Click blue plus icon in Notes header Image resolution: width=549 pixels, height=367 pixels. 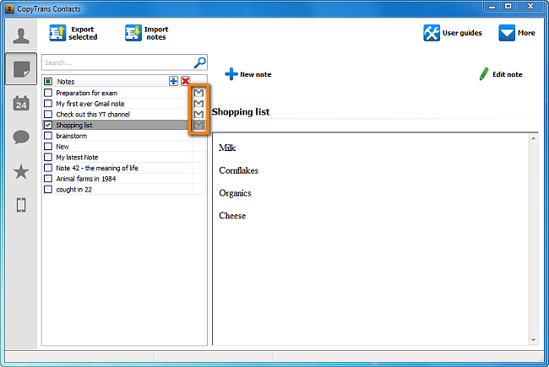point(173,81)
